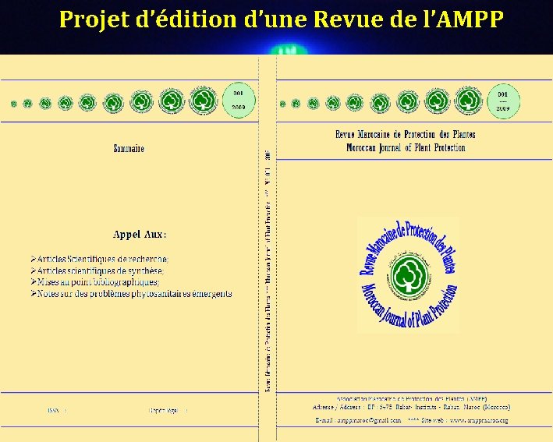The width and height of the screenshot is (553, 442).
Task: Click the "Sommaire" heading
Action: pos(129,148)
